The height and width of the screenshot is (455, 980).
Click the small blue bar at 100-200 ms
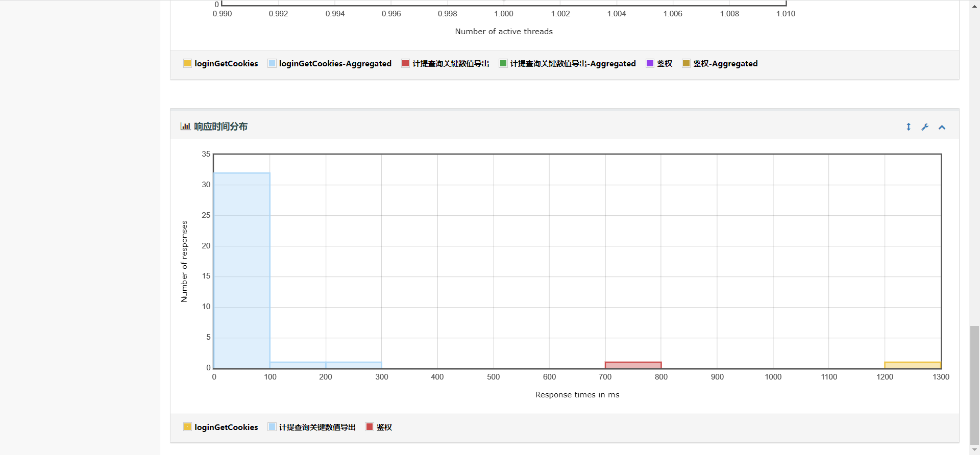click(298, 365)
